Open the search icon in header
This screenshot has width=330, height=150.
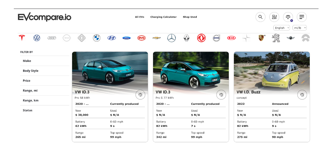click(260, 17)
